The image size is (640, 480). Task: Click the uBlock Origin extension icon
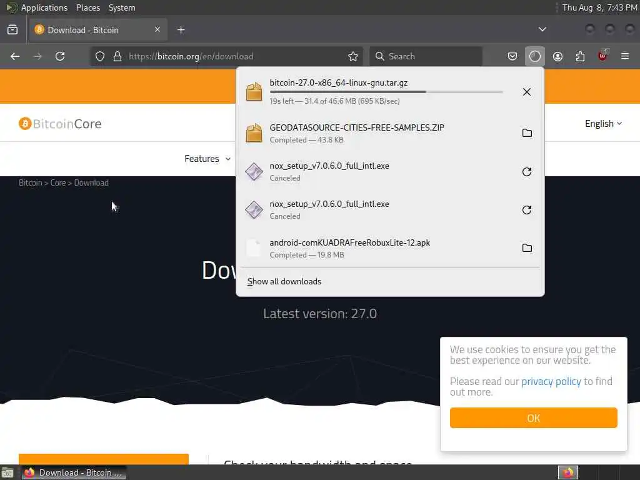[602, 56]
